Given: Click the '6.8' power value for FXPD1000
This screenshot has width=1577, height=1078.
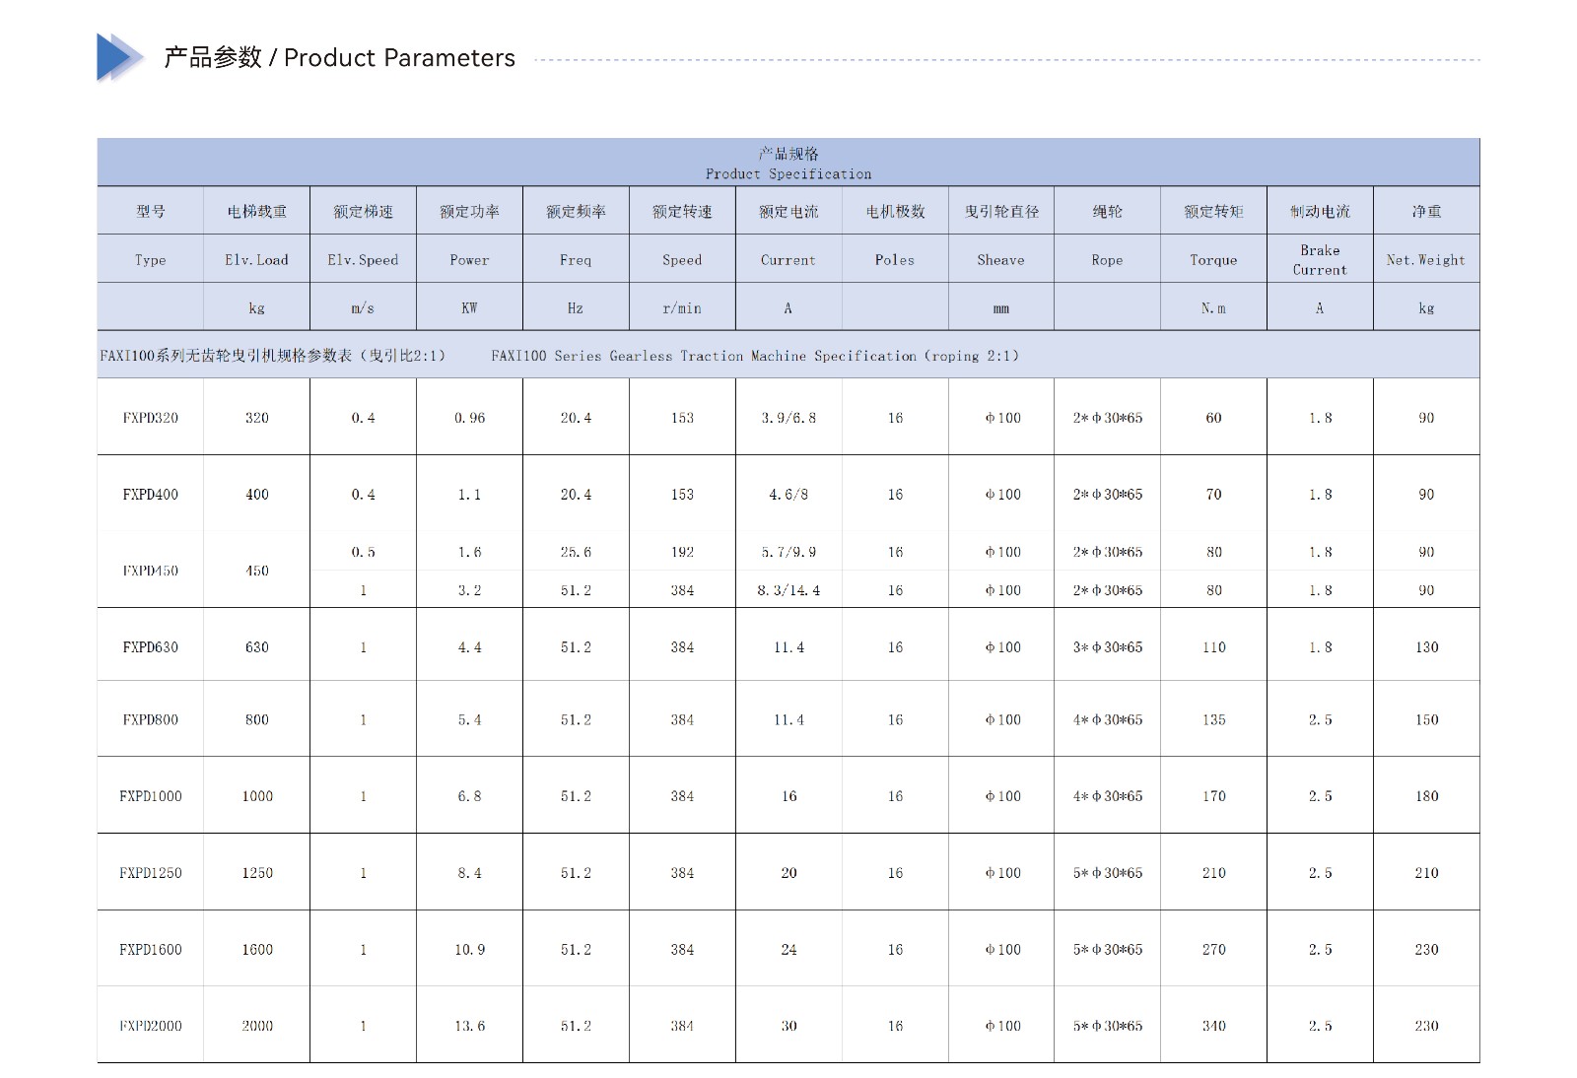Looking at the screenshot, I should click(470, 796).
